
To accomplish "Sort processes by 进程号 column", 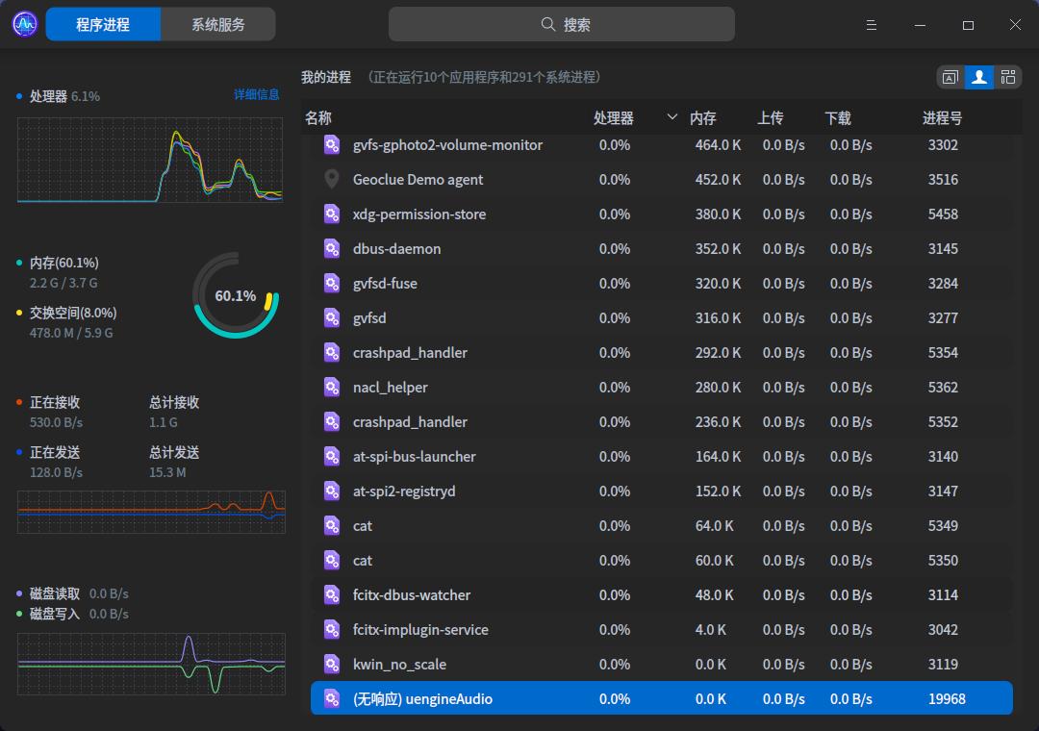I will pyautogui.click(x=942, y=118).
